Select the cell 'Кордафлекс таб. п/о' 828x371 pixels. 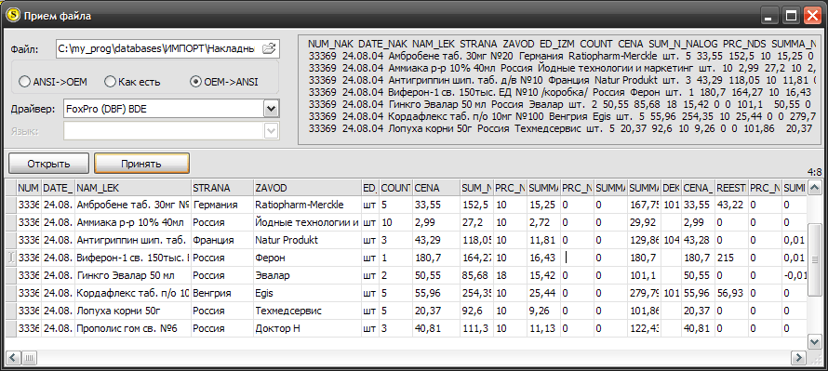point(132,293)
